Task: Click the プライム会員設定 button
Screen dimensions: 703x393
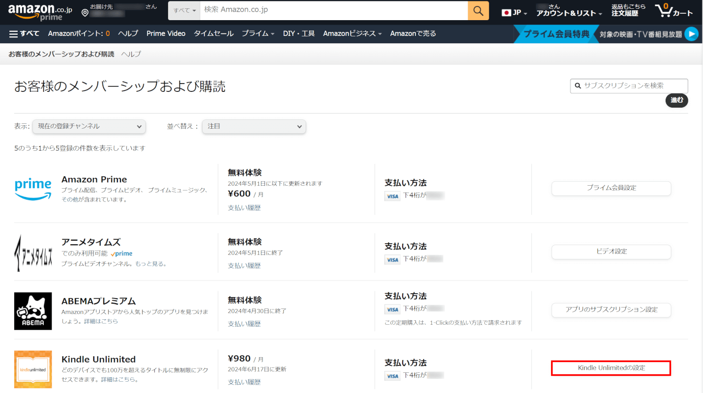Action: click(611, 188)
